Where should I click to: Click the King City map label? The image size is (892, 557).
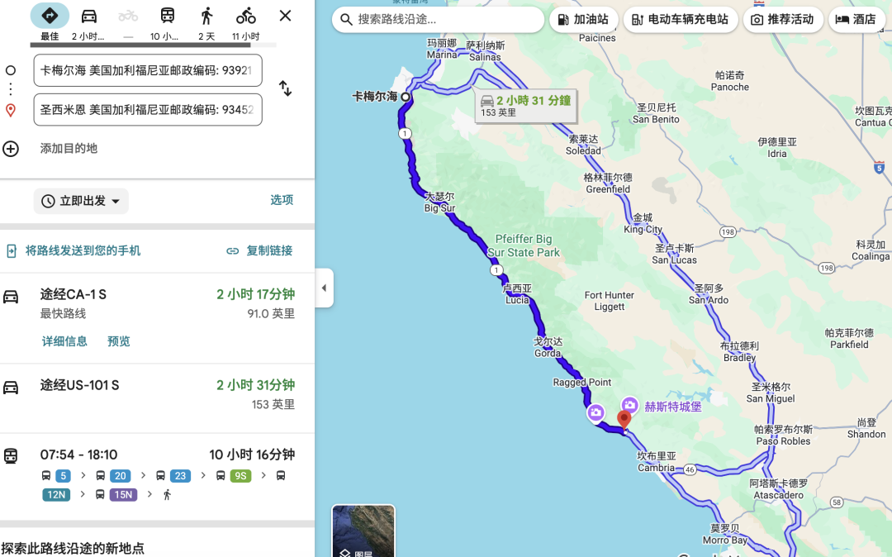[x=643, y=224]
